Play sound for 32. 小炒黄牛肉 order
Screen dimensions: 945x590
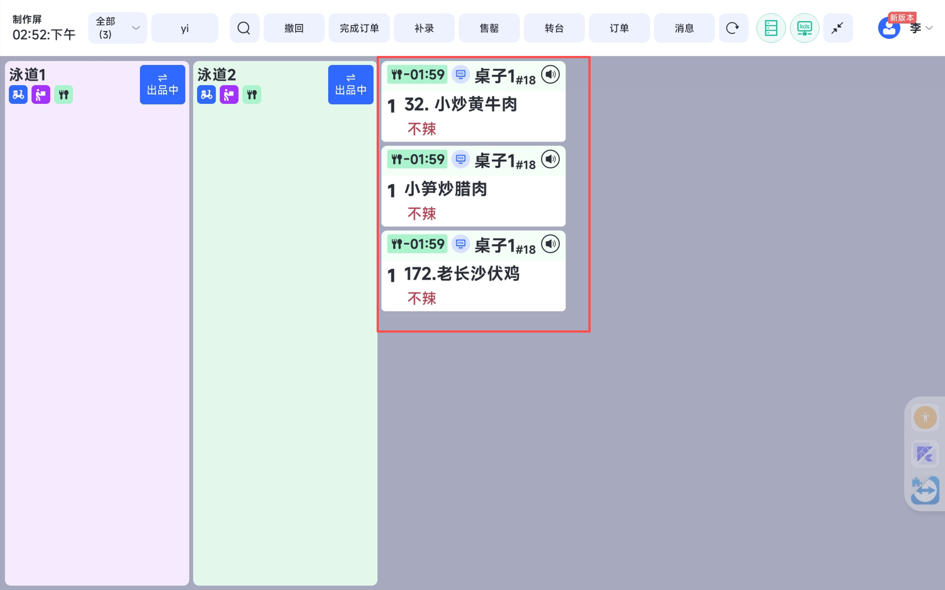tap(550, 75)
